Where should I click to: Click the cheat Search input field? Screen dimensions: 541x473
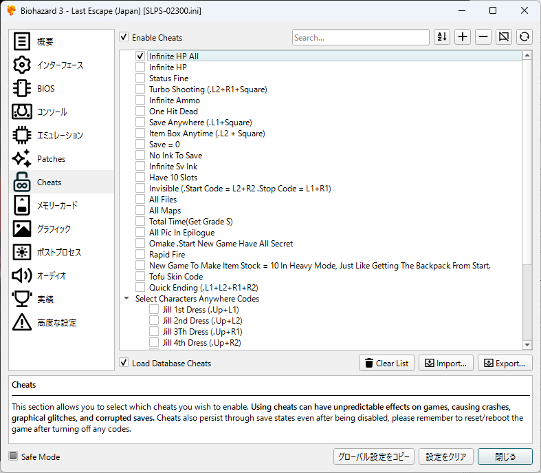360,38
